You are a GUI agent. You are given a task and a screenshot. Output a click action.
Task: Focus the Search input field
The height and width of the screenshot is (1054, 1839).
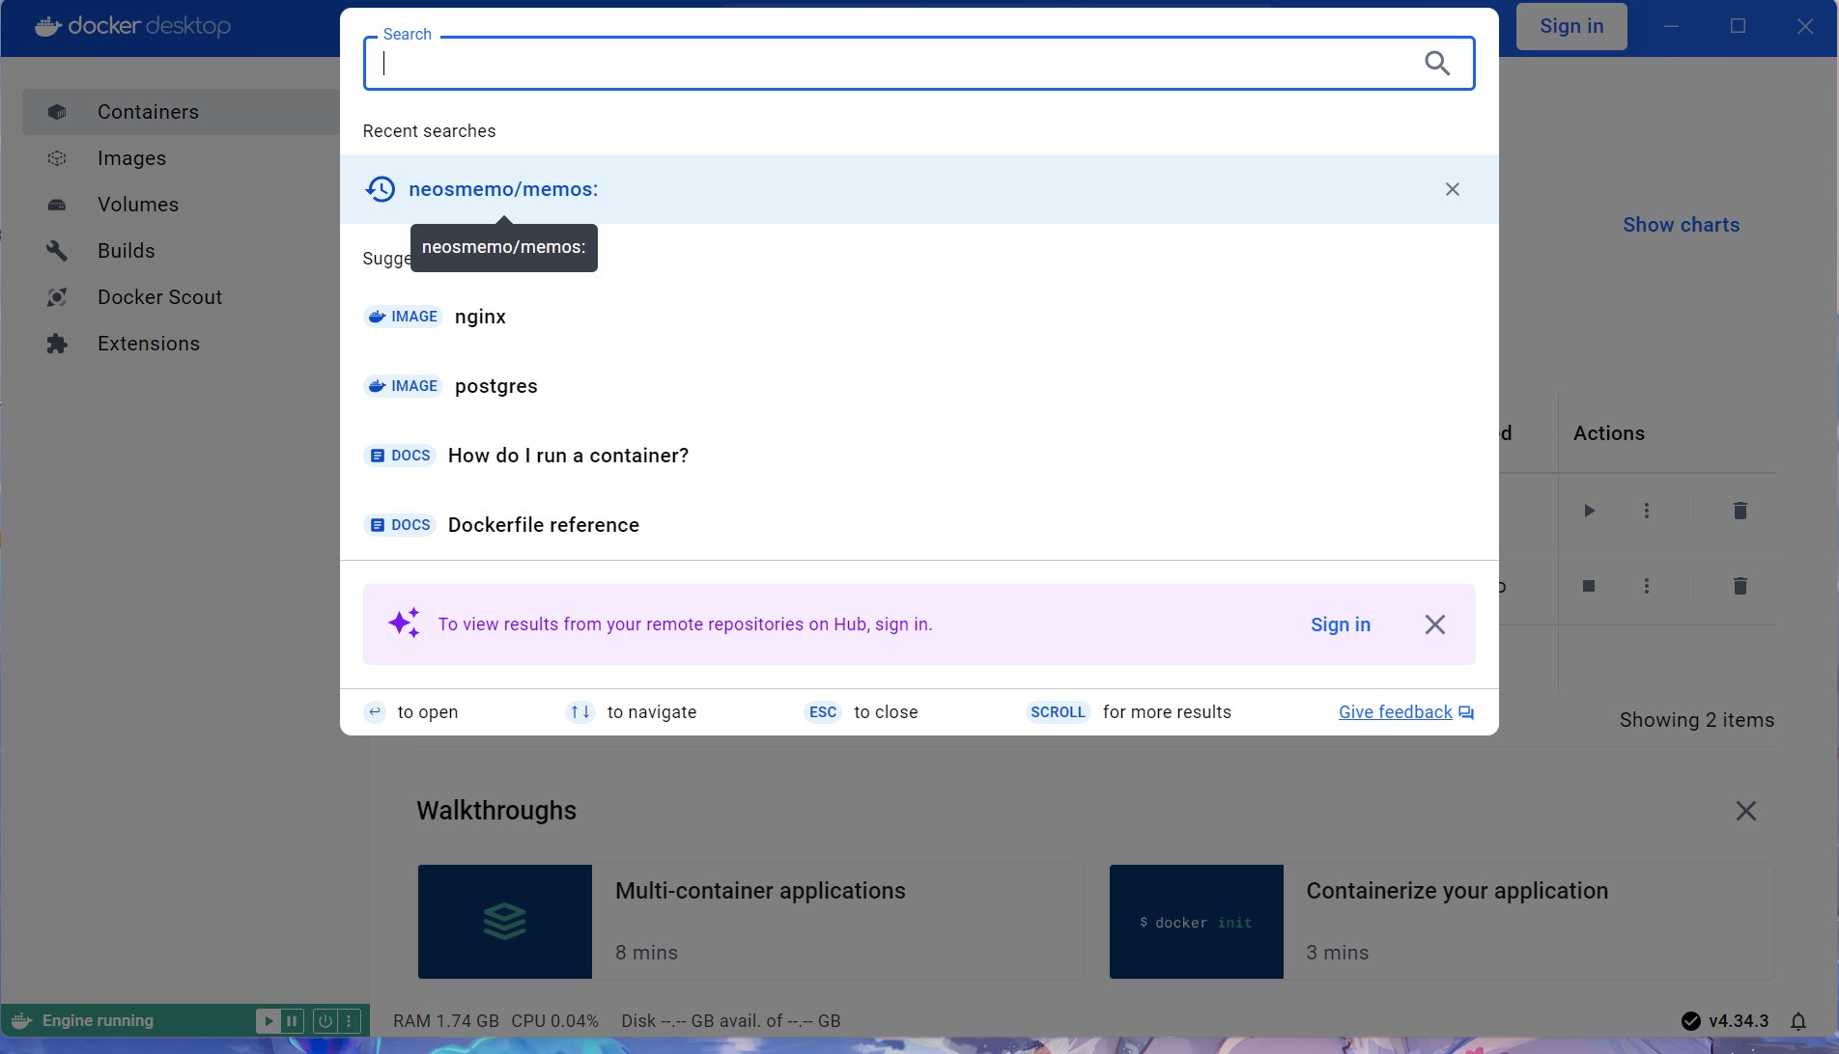click(898, 64)
